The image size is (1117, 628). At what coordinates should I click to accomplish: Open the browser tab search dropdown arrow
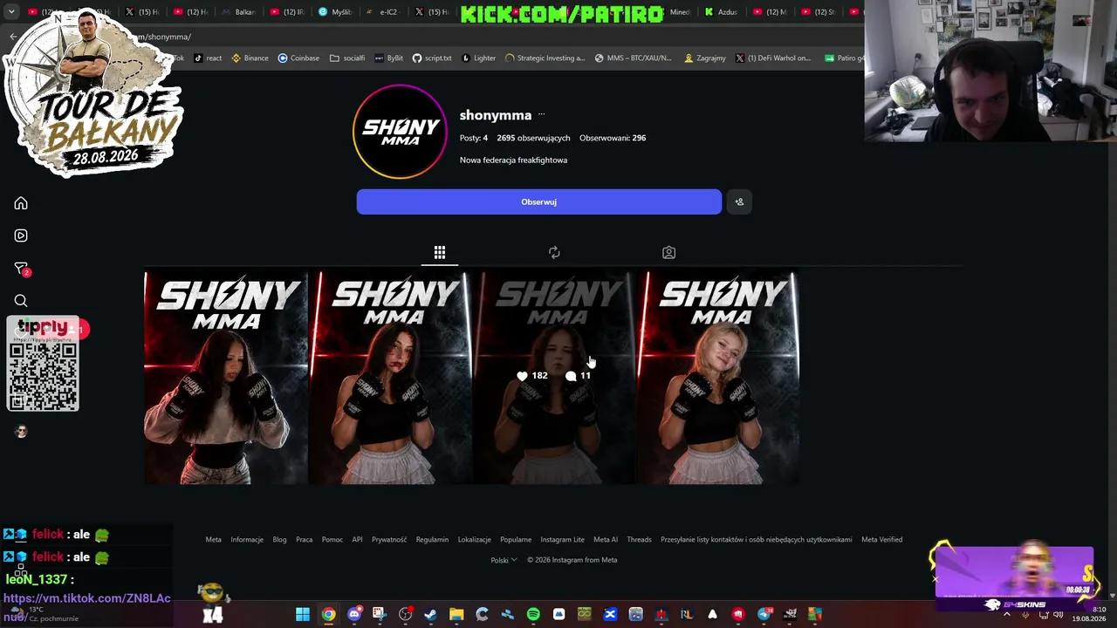coord(11,11)
